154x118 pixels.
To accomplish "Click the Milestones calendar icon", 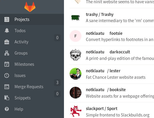I will [x=7, y=64].
